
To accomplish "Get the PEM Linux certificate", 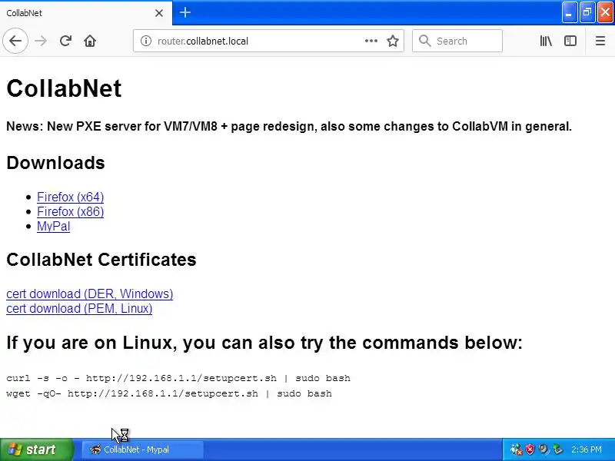I will [x=79, y=309].
